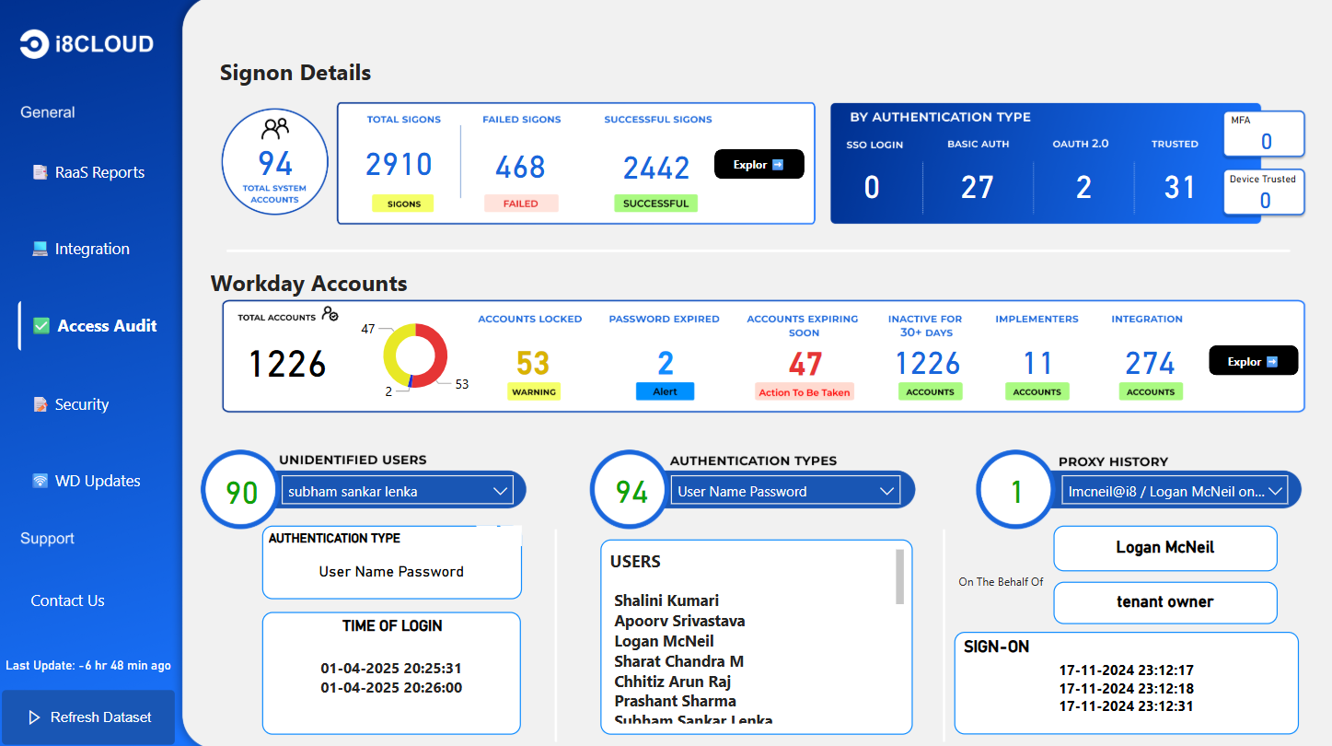Open the Contact Us link
The image size is (1332, 746).
[67, 600]
